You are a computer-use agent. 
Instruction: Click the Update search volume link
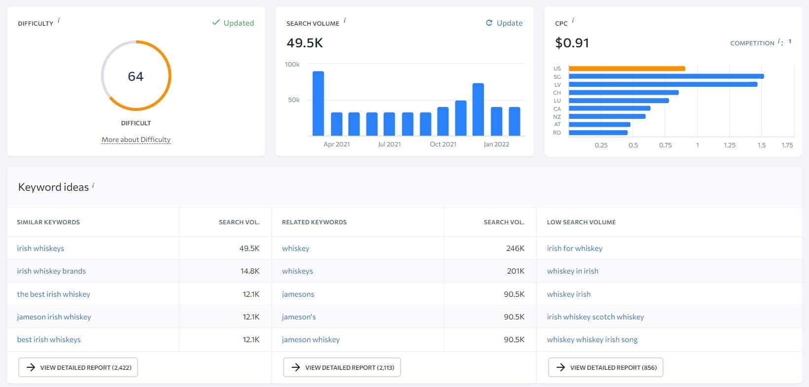point(510,23)
